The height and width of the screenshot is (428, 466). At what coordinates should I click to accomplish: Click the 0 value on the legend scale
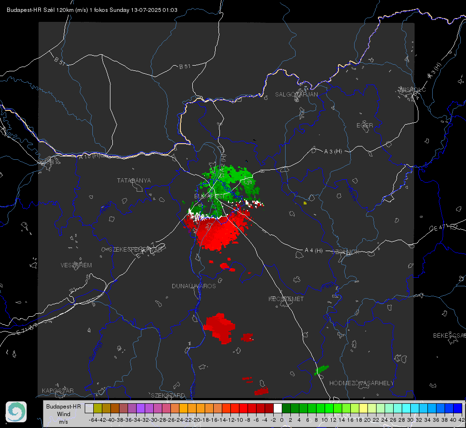click(x=282, y=420)
